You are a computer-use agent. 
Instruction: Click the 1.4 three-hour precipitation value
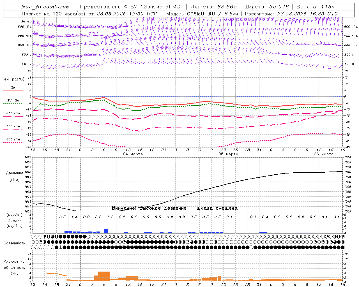click(74, 217)
